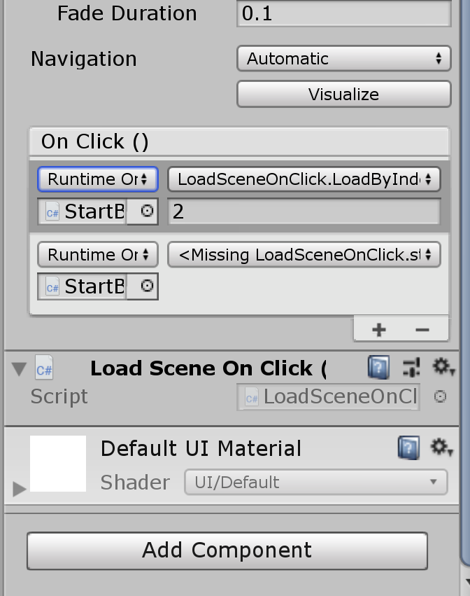Open LoadSceneOnClick.LoadByIndex function dropdown
This screenshot has width=470, height=596.
coord(304,179)
